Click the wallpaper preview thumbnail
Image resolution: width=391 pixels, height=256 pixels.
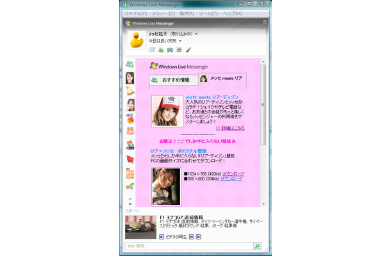166,186
